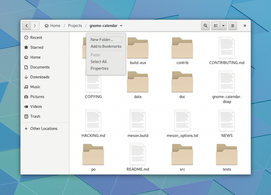Select the meson_options.txt file icon

pyautogui.click(x=182, y=120)
